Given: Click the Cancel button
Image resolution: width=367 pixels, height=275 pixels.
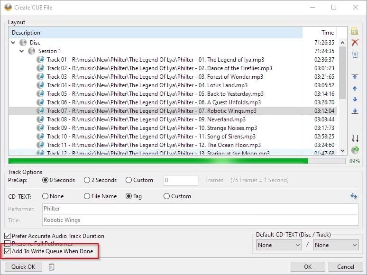Looking at the screenshot, I should (346, 267).
